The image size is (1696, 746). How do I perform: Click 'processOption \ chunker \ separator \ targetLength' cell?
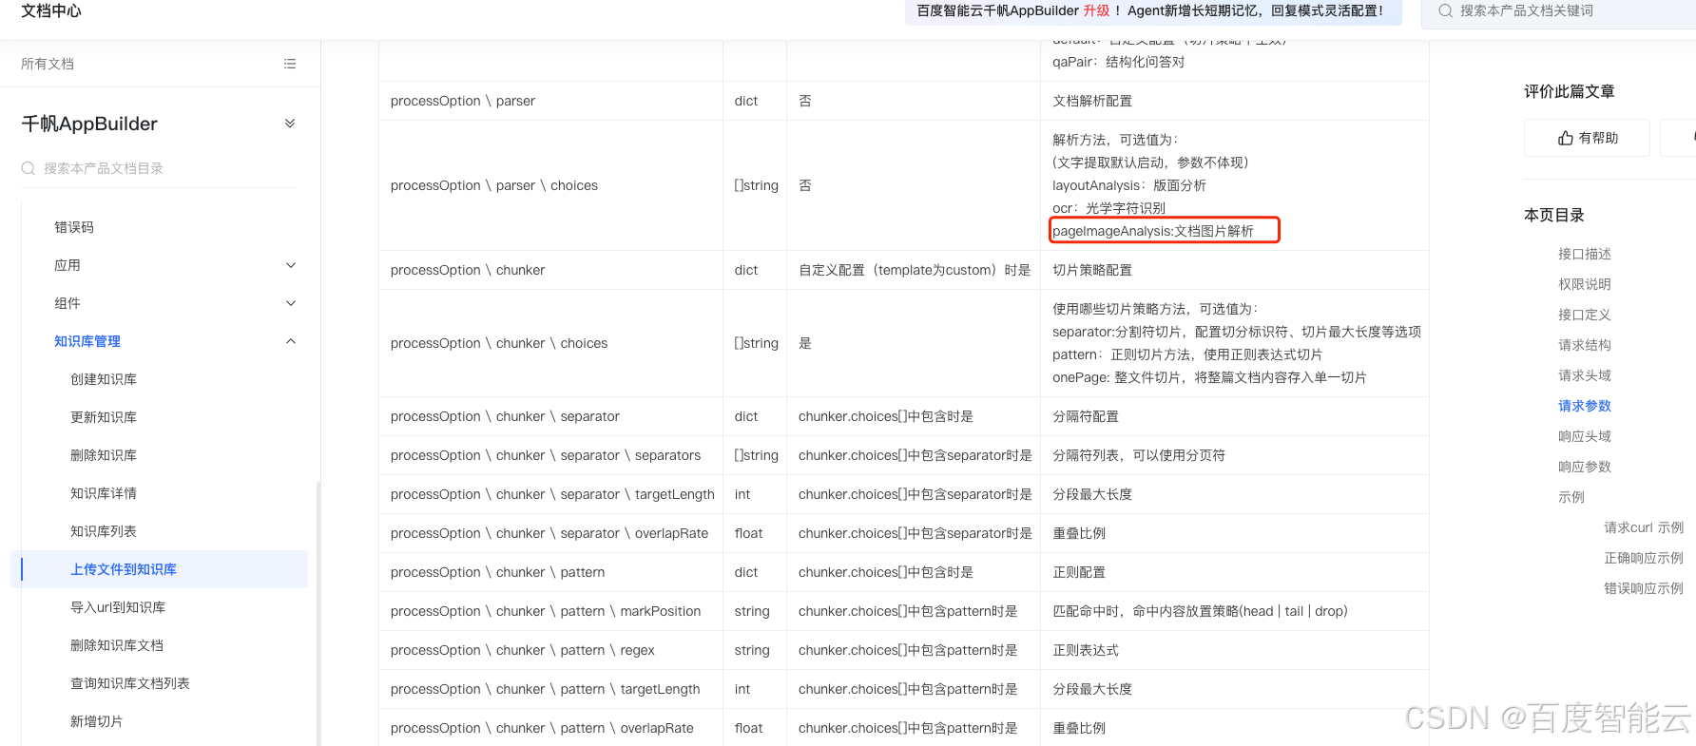pyautogui.click(x=550, y=494)
